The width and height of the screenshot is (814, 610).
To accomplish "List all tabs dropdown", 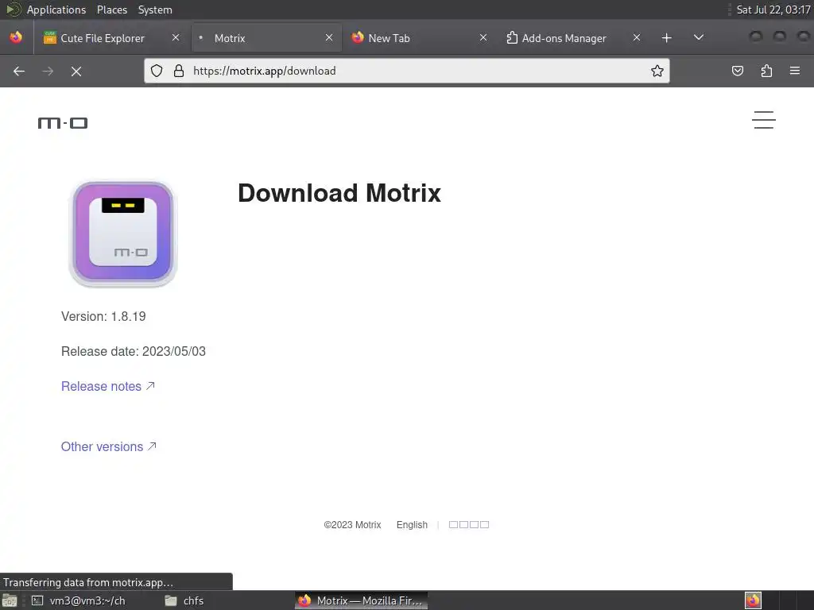I will click(x=699, y=37).
